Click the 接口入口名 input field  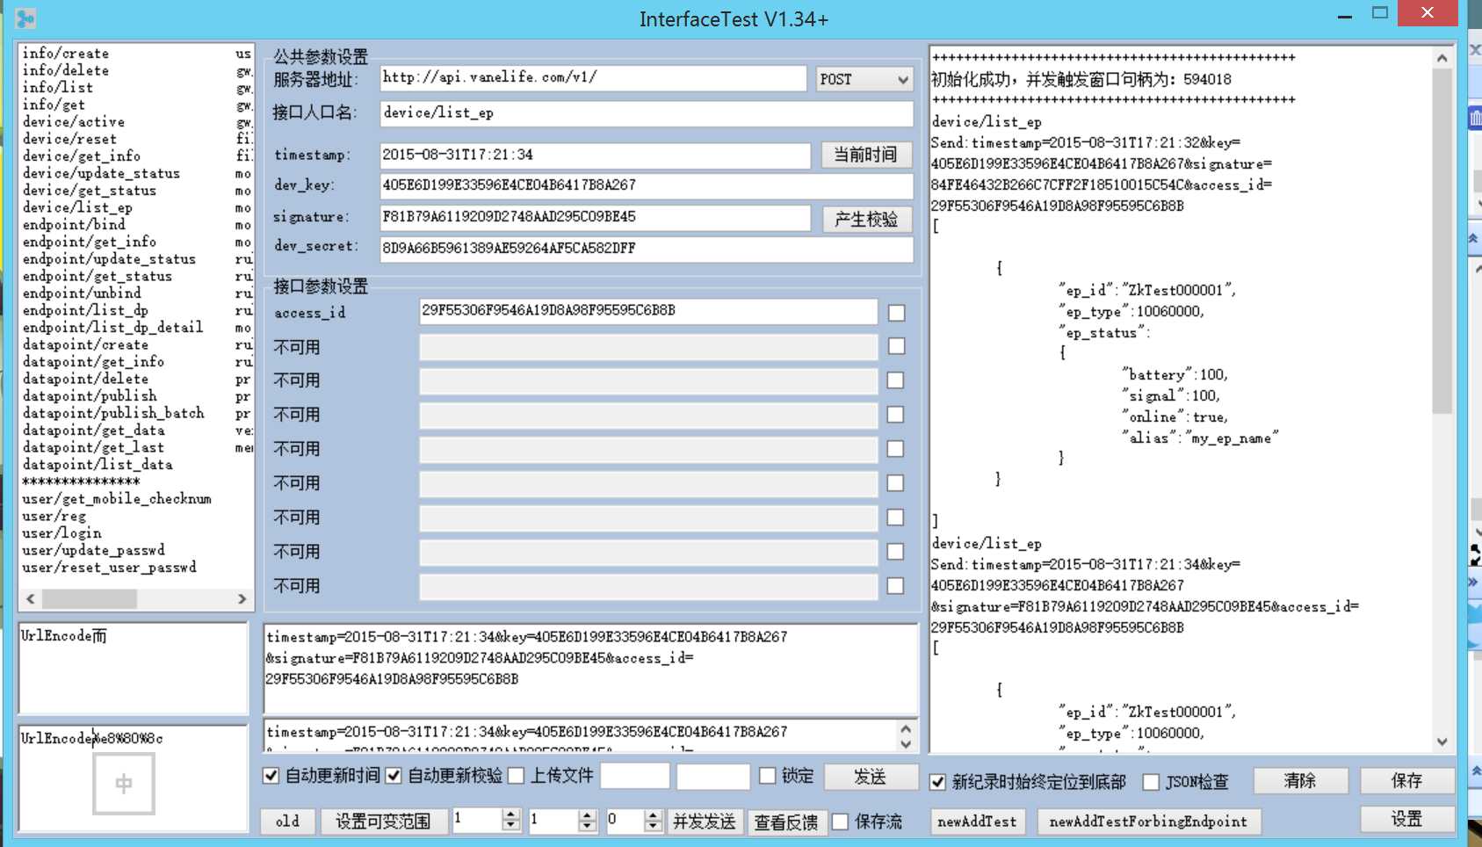point(647,113)
